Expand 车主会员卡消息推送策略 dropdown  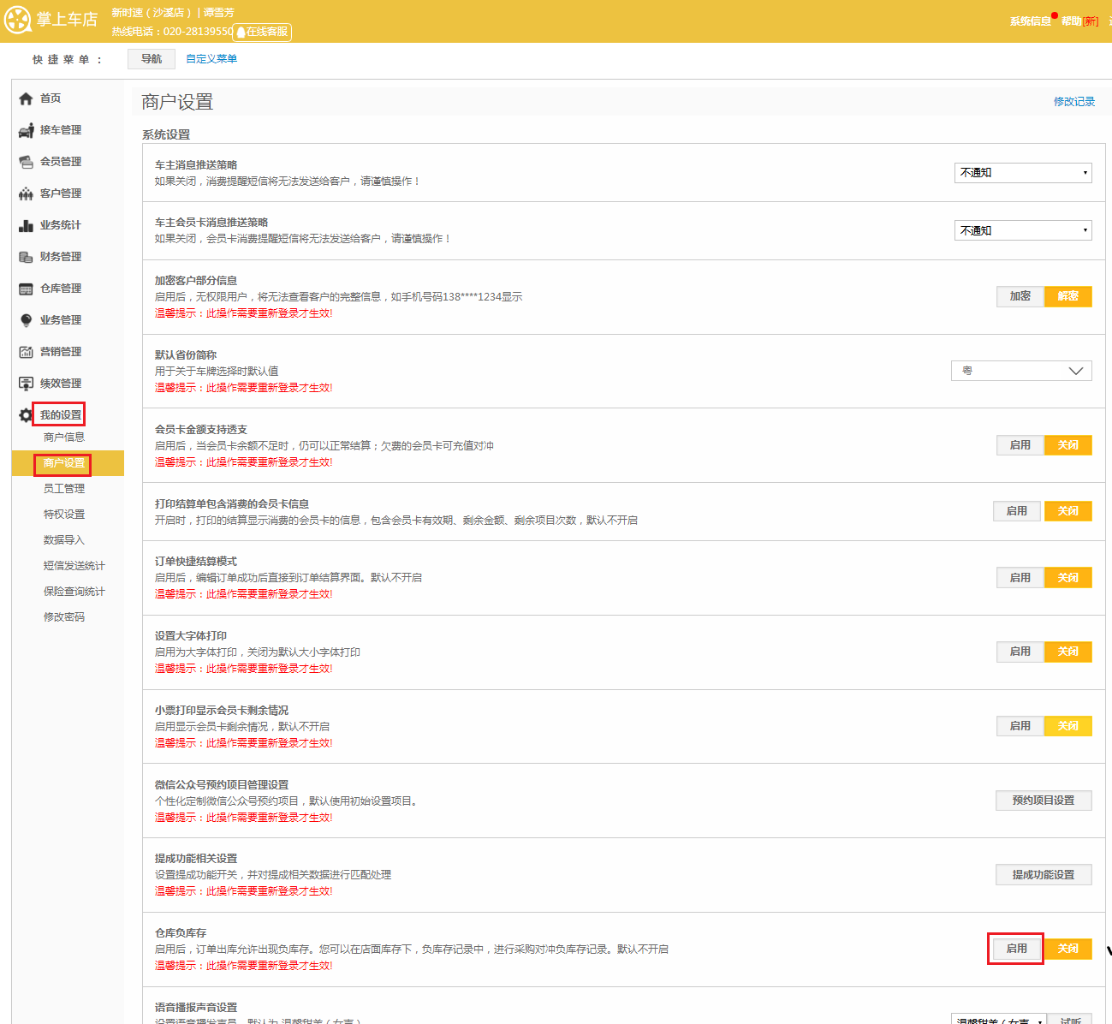[x=1023, y=231]
